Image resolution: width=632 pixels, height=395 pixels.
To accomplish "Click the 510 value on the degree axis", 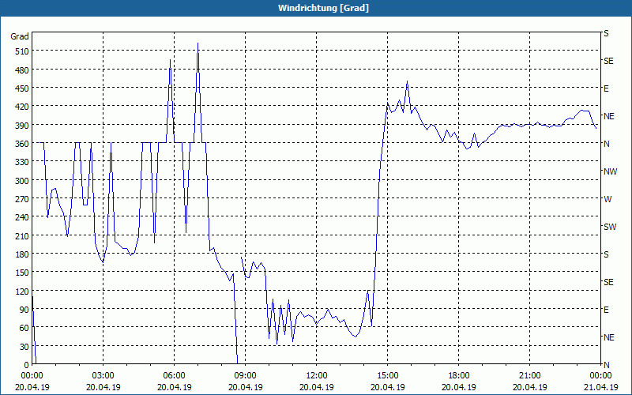I will tap(22, 51).
